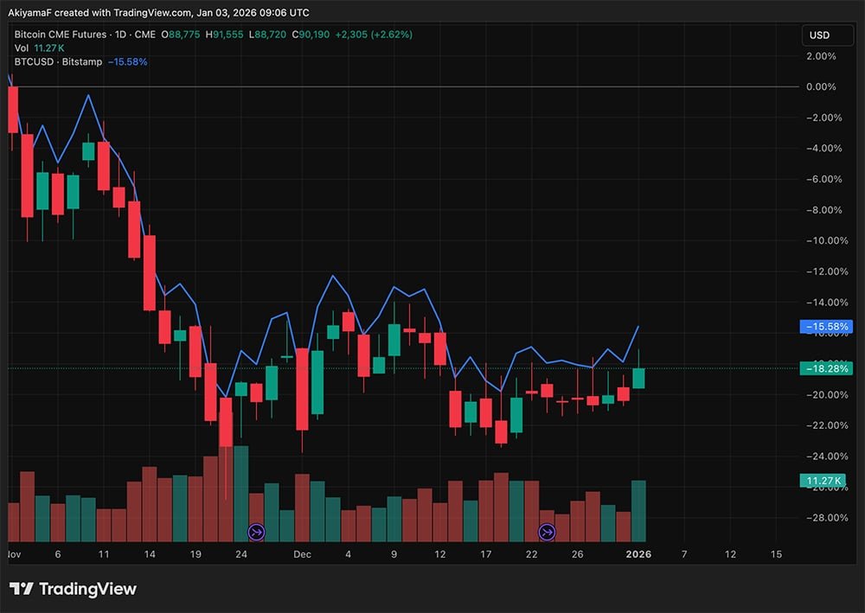
Task: Click the purple contract rollover arrow near Dec 22
Action: [547, 533]
